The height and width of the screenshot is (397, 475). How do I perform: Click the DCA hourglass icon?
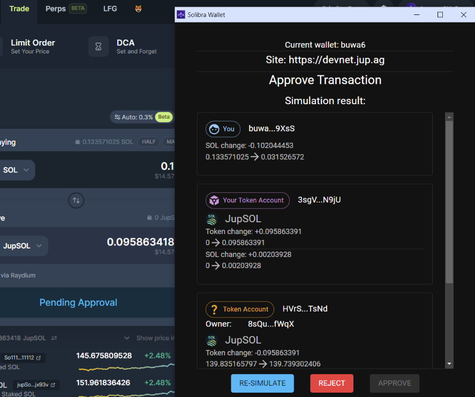pyautogui.click(x=99, y=46)
